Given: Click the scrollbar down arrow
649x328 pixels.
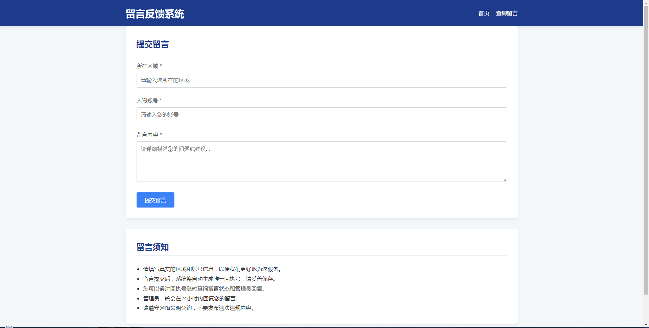Looking at the screenshot, I should point(646,325).
